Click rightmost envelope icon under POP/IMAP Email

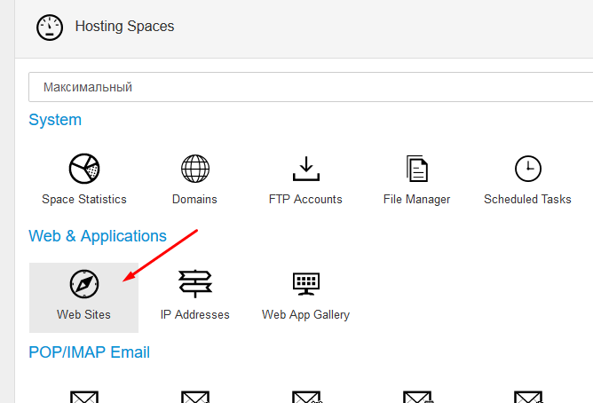pos(528,397)
